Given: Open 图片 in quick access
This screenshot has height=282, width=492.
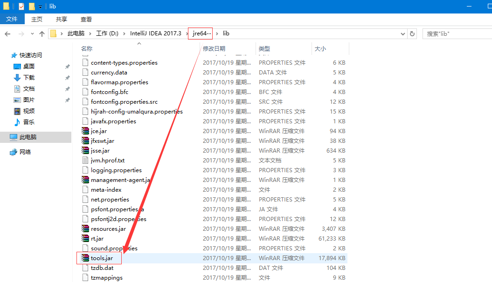Looking at the screenshot, I should point(28,100).
